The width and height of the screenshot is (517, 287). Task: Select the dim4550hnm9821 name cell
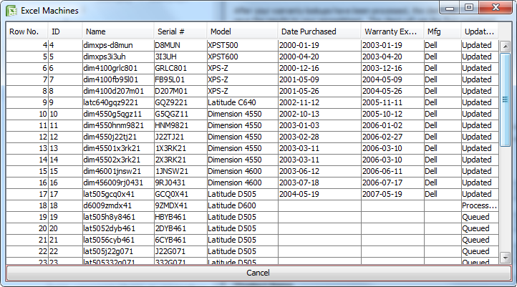pos(118,125)
